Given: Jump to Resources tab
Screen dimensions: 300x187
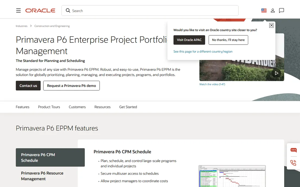Looking at the screenshot, I should coord(102,107).
